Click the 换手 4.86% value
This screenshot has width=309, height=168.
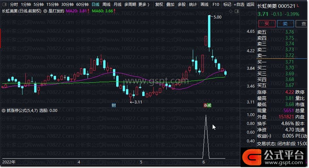coord(288,124)
